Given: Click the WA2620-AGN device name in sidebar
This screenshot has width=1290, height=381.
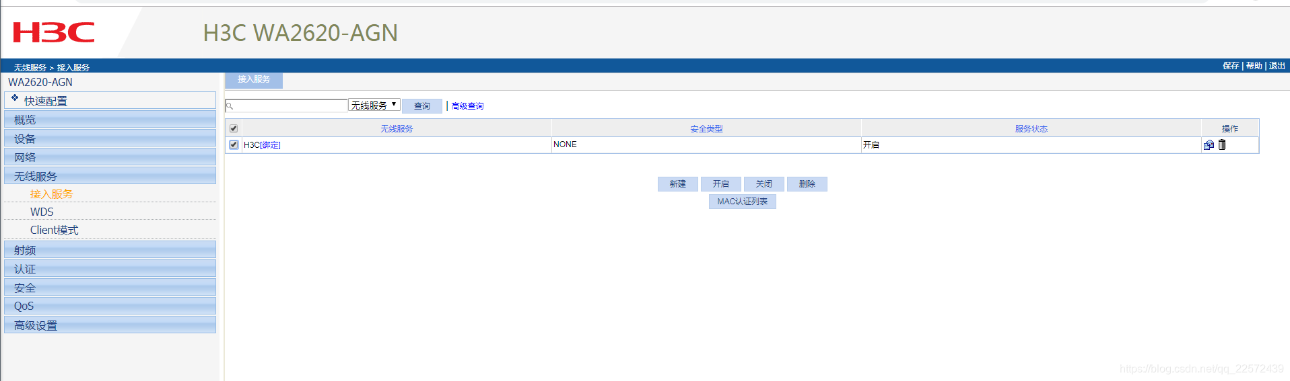Looking at the screenshot, I should (x=40, y=82).
